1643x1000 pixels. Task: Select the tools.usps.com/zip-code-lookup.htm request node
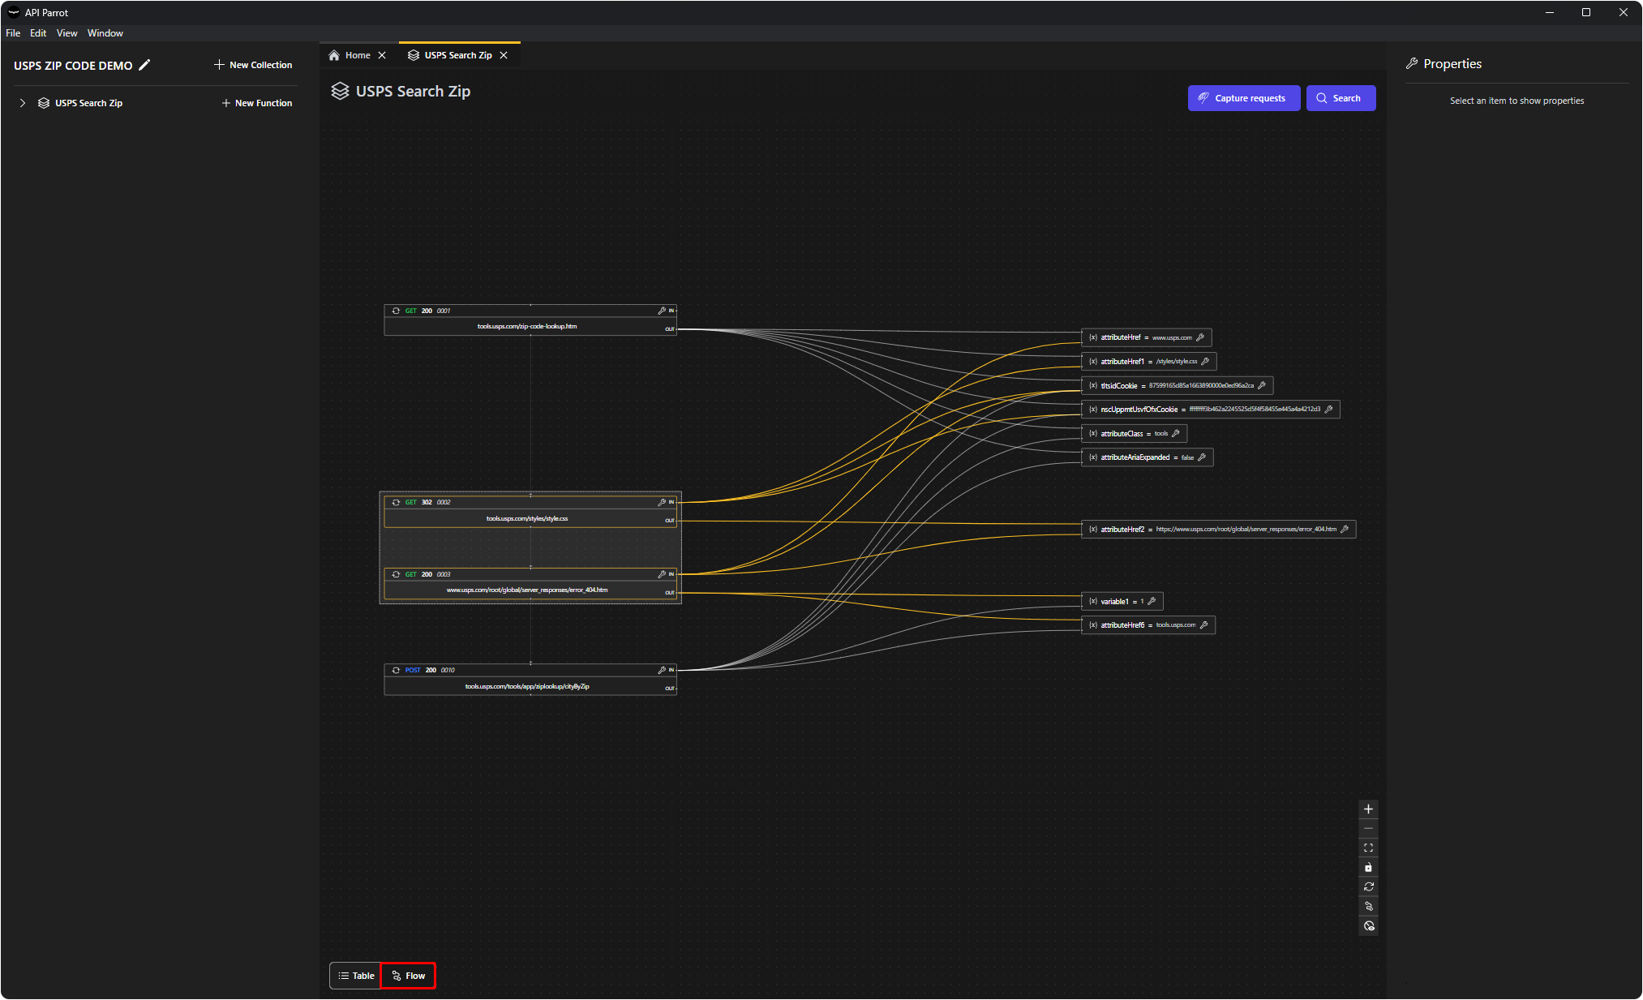tap(530, 320)
